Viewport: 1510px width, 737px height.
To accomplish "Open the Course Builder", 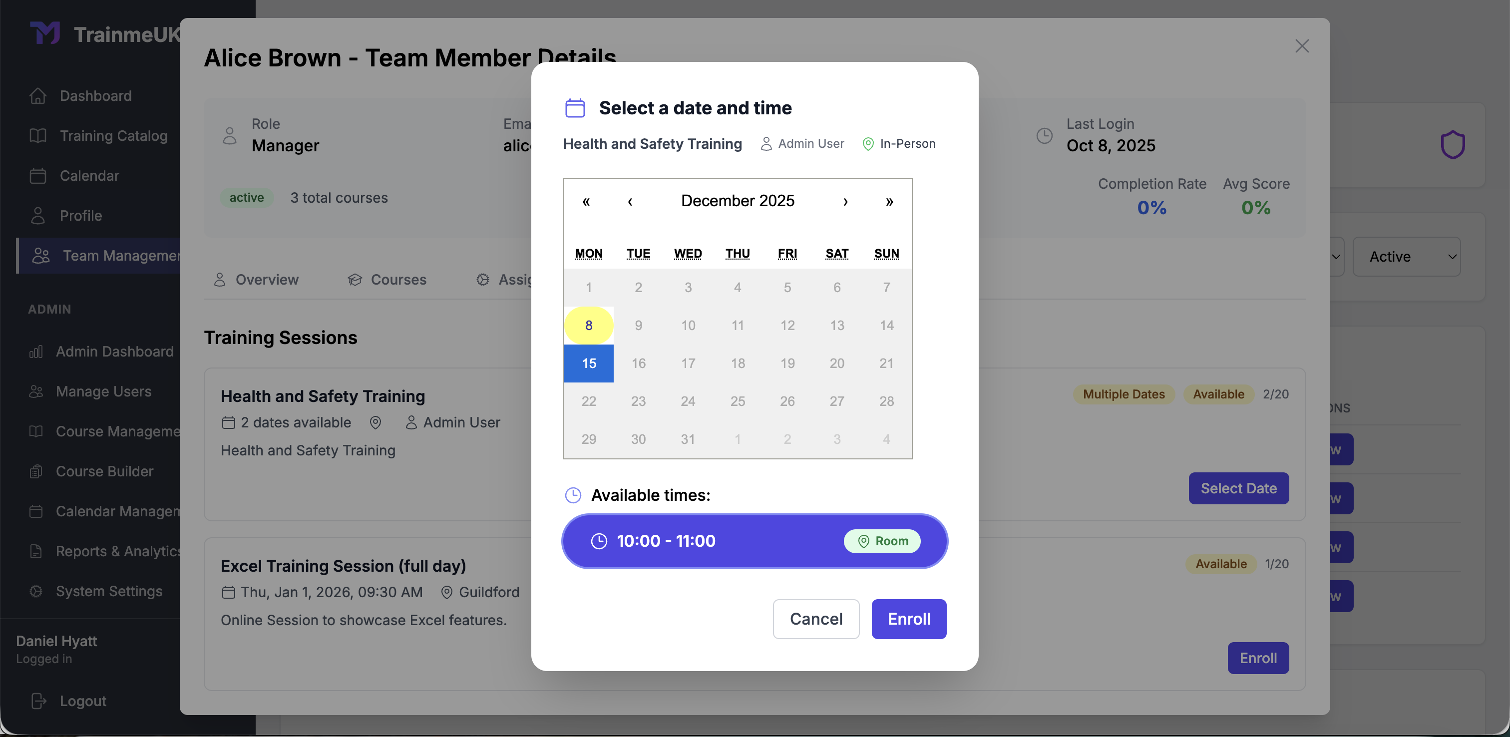I will (104, 471).
